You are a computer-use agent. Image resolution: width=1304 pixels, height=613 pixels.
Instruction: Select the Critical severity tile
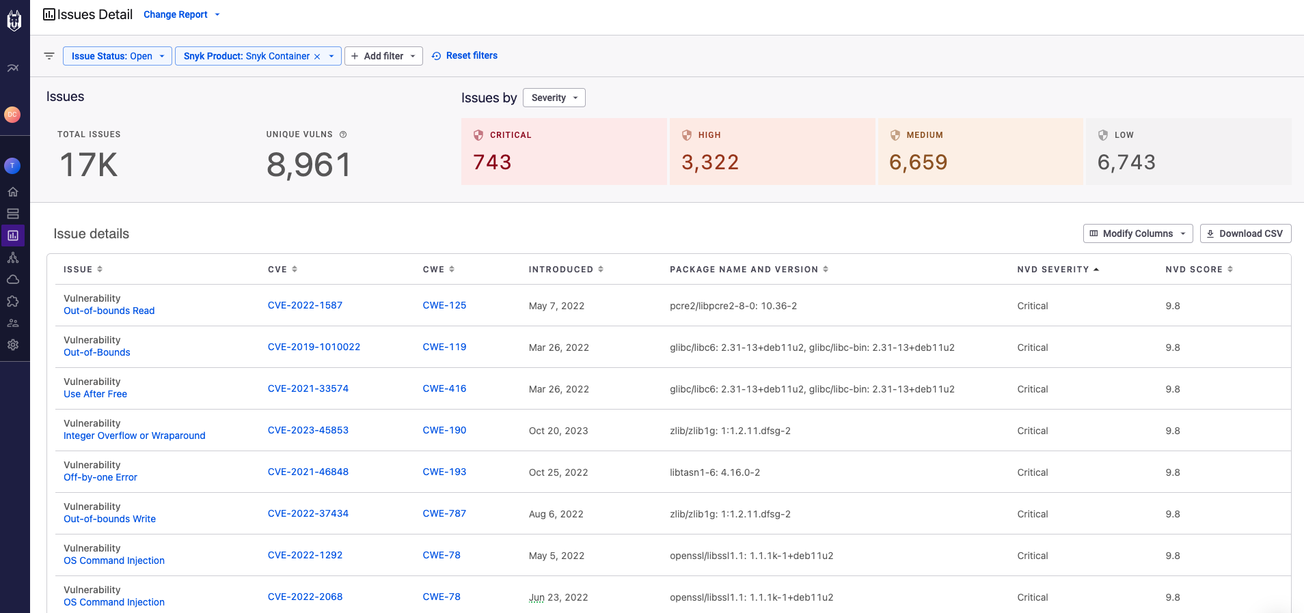tap(564, 152)
